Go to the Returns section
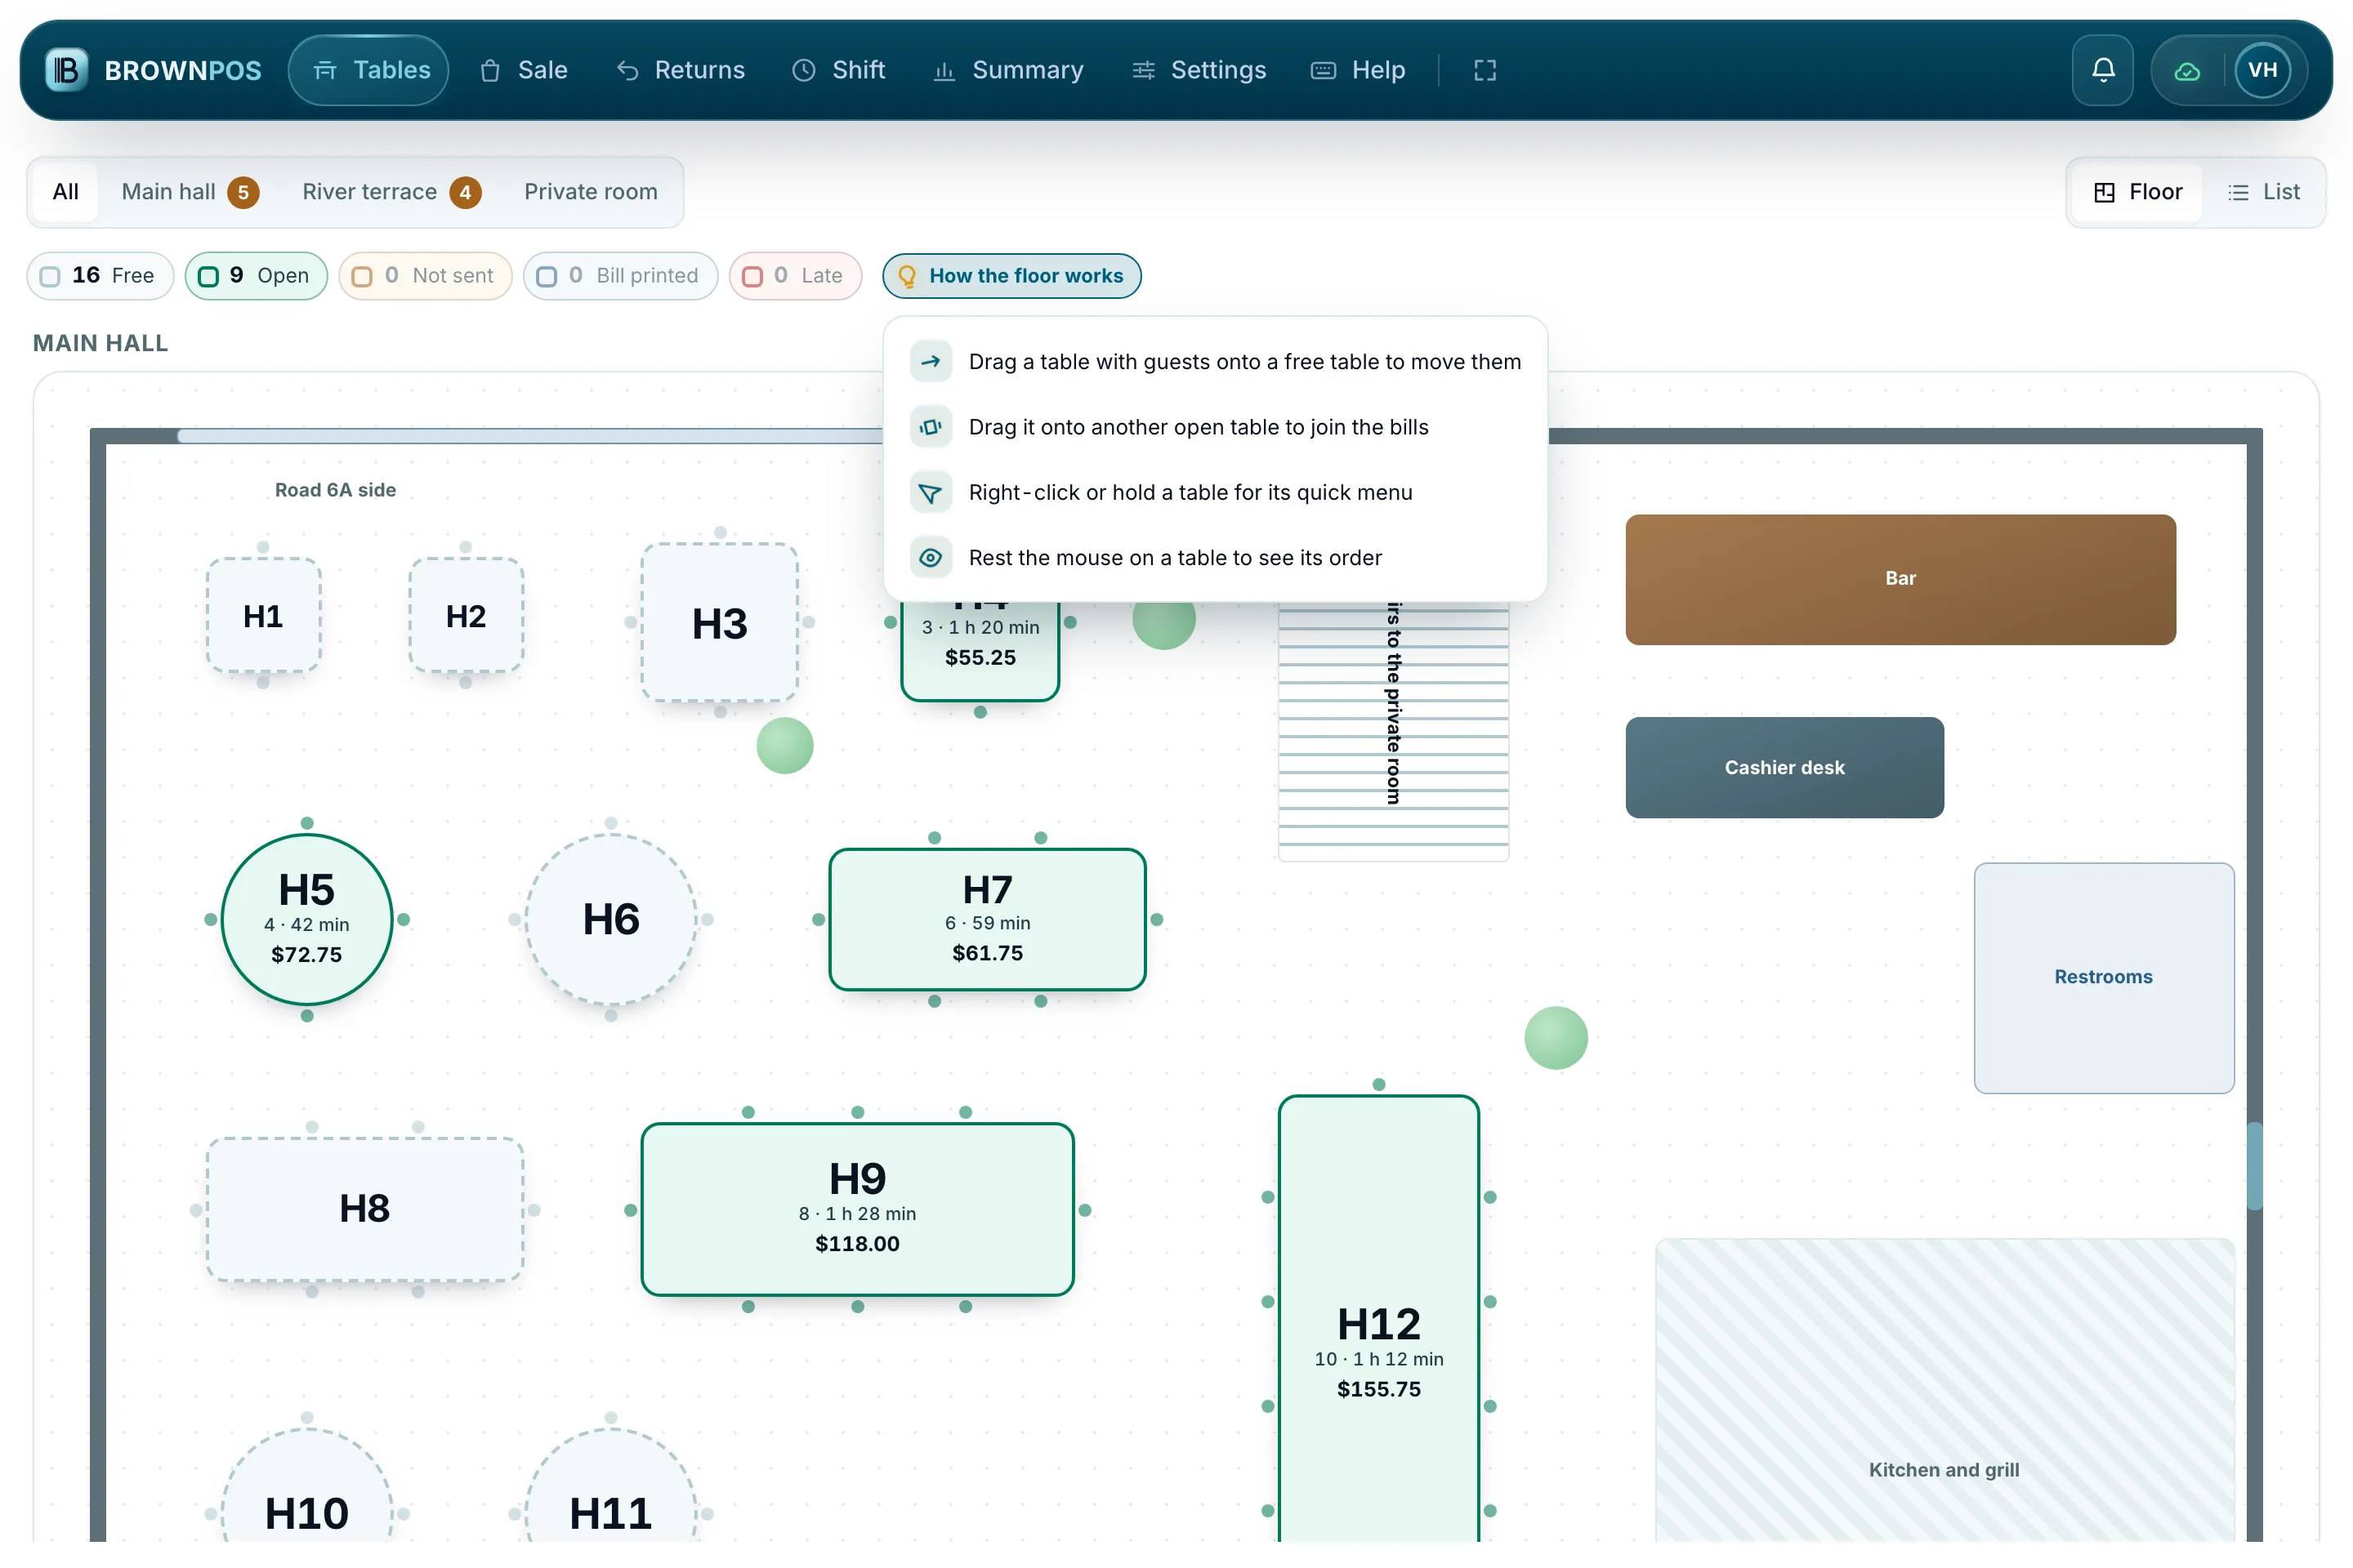The width and height of the screenshot is (2353, 1568). point(681,70)
